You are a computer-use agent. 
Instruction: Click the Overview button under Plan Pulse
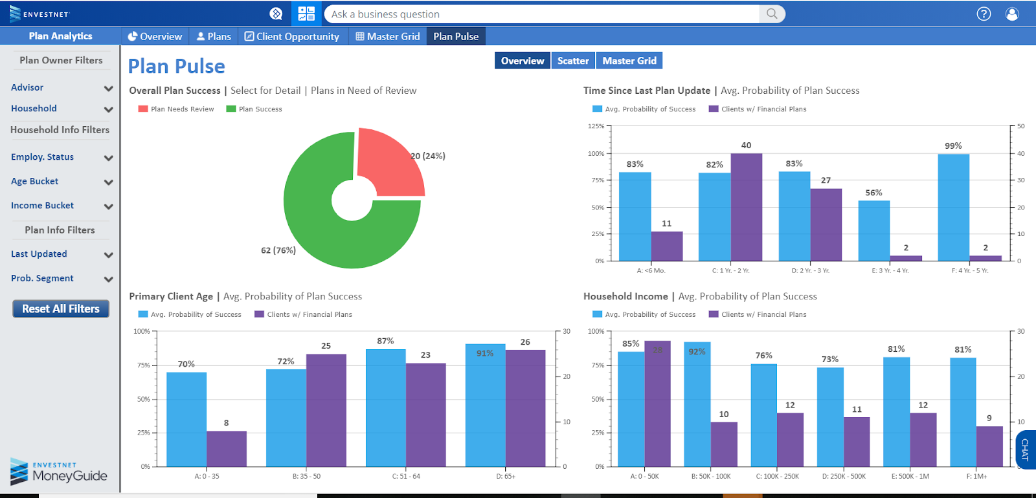point(523,61)
